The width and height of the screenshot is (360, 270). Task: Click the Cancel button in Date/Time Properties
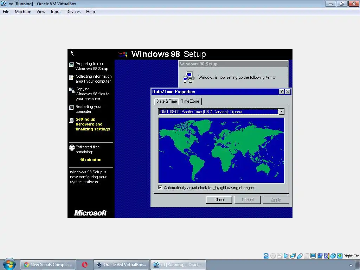point(248,200)
